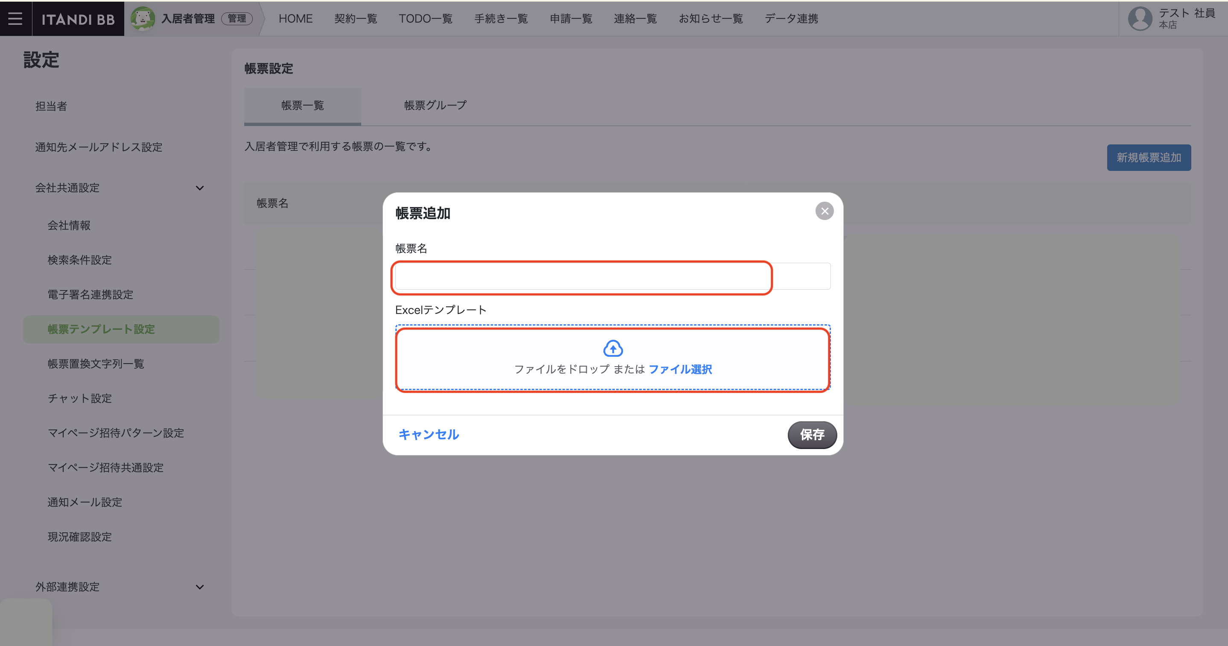This screenshot has height=646, width=1228.
Task: Click the cloud upload icon
Action: (613, 348)
